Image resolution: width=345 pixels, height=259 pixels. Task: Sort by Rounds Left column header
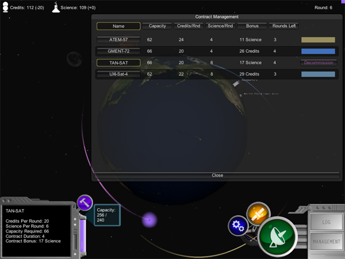click(284, 26)
